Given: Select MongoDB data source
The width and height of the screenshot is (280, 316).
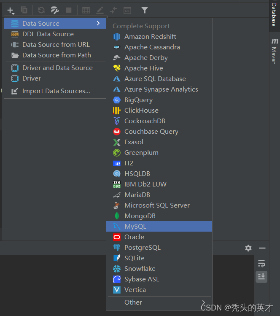Looking at the screenshot, I should click(x=159, y=216).
